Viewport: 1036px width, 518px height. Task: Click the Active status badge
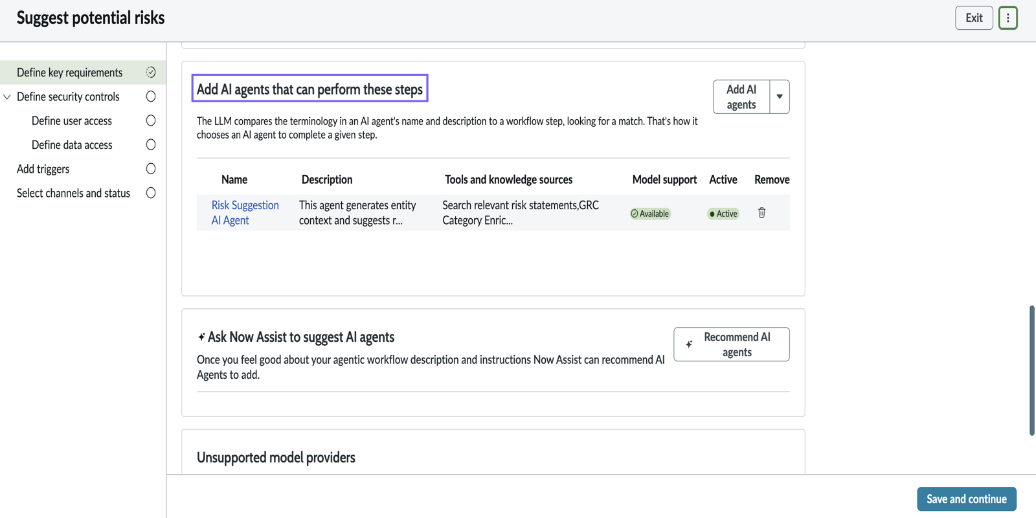(723, 214)
